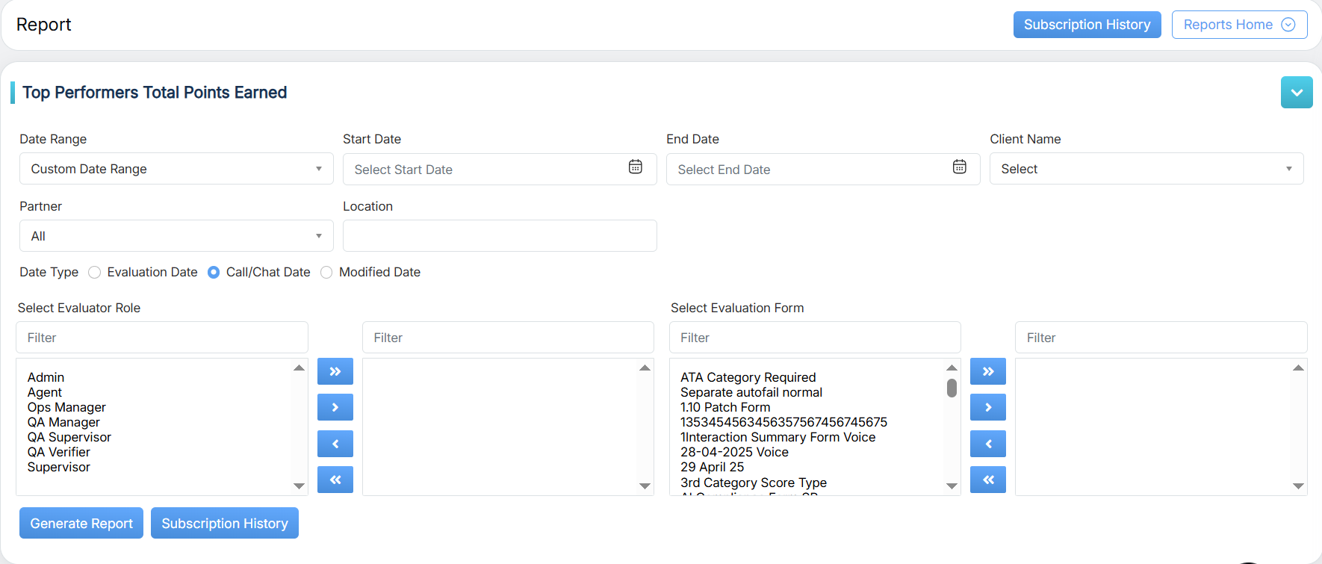The width and height of the screenshot is (1322, 564).
Task: Open the End Date calendar picker icon
Action: (959, 167)
